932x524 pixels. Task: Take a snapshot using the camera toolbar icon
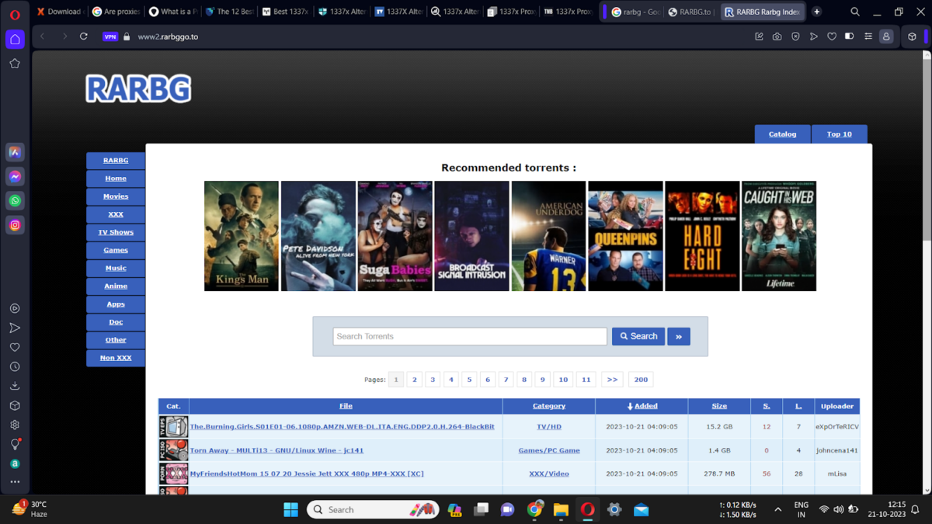point(777,36)
